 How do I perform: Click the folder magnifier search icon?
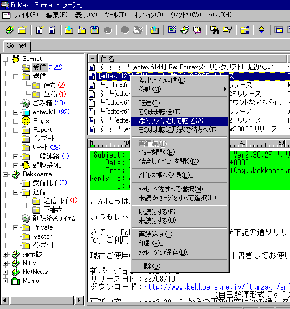click(227, 30)
